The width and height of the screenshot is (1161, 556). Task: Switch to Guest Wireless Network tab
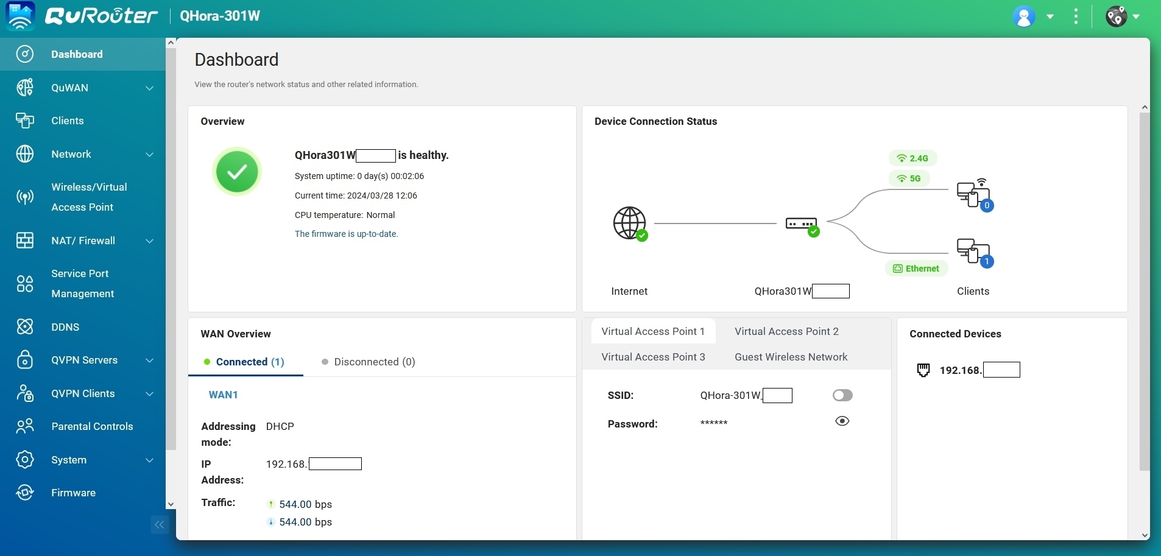click(791, 357)
